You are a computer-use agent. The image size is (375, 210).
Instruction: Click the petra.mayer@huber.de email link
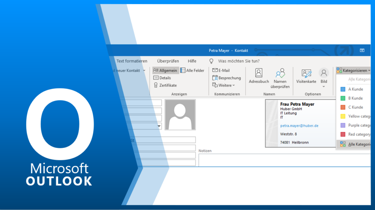click(299, 126)
